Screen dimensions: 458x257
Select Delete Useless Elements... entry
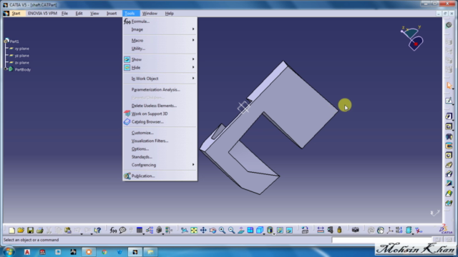pos(160,106)
